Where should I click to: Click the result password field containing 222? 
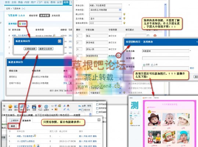click(x=105, y=23)
